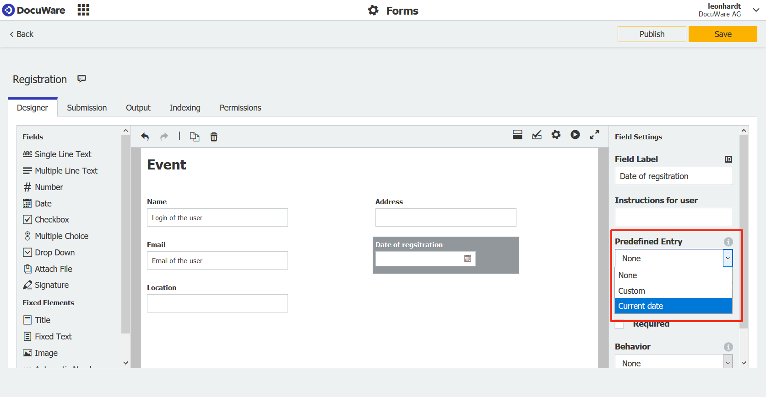
Task: Delete the selected field with trash icon
Action: [x=214, y=137]
